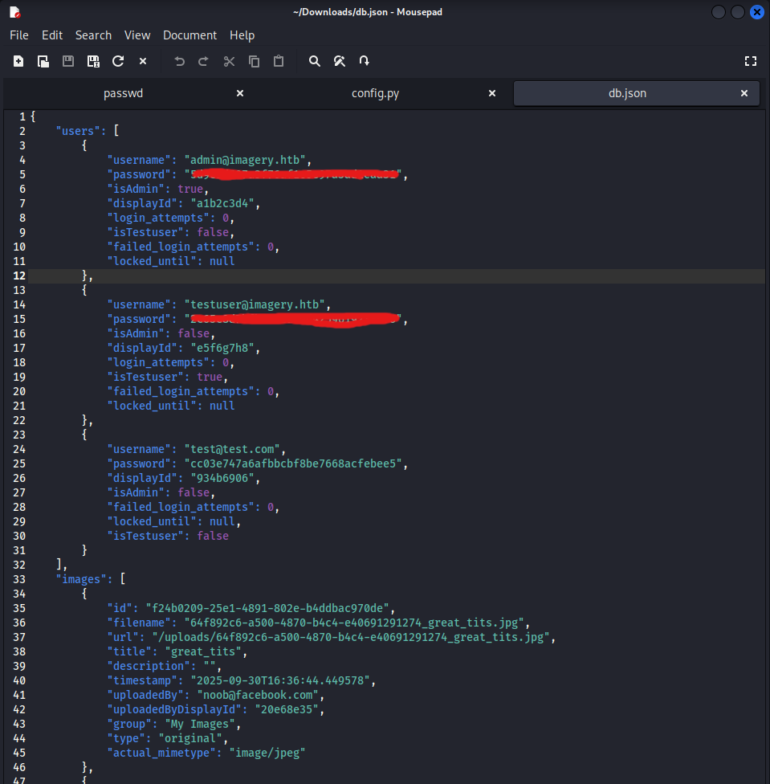The width and height of the screenshot is (770, 784).
Task: Click the "test@test.com" username value
Action: [232, 449]
